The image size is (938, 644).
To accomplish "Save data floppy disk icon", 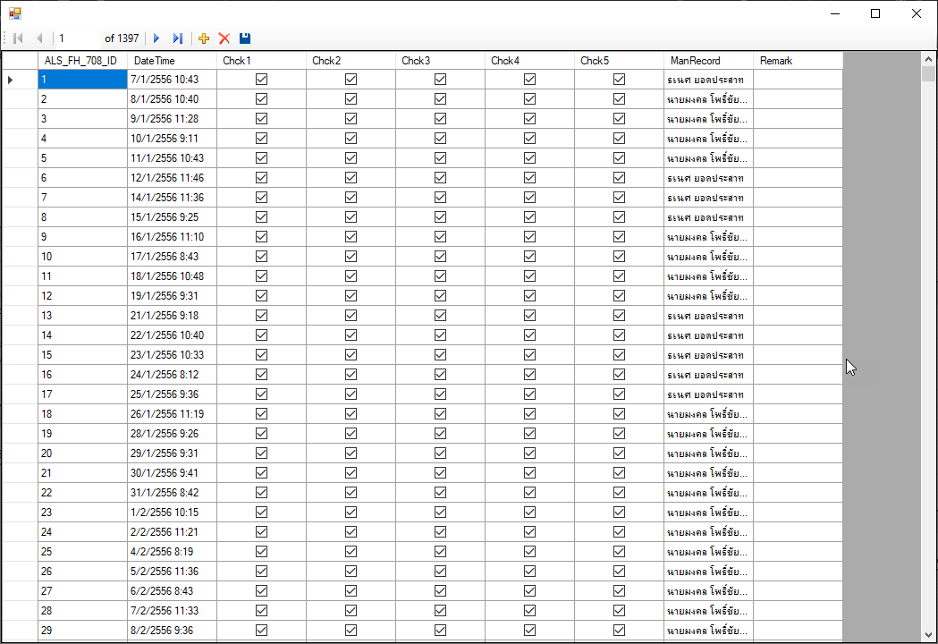I will [245, 38].
